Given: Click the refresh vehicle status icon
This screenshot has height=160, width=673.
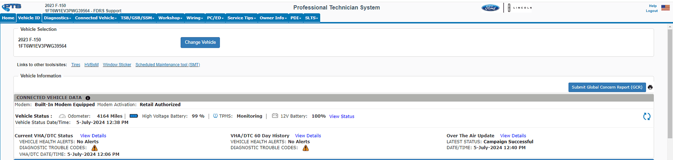Looking at the screenshot, I should [x=646, y=116].
